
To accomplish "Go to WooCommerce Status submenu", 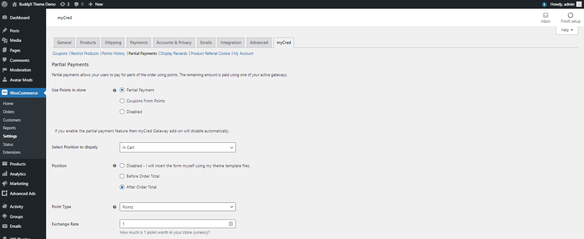I will pos(8,144).
